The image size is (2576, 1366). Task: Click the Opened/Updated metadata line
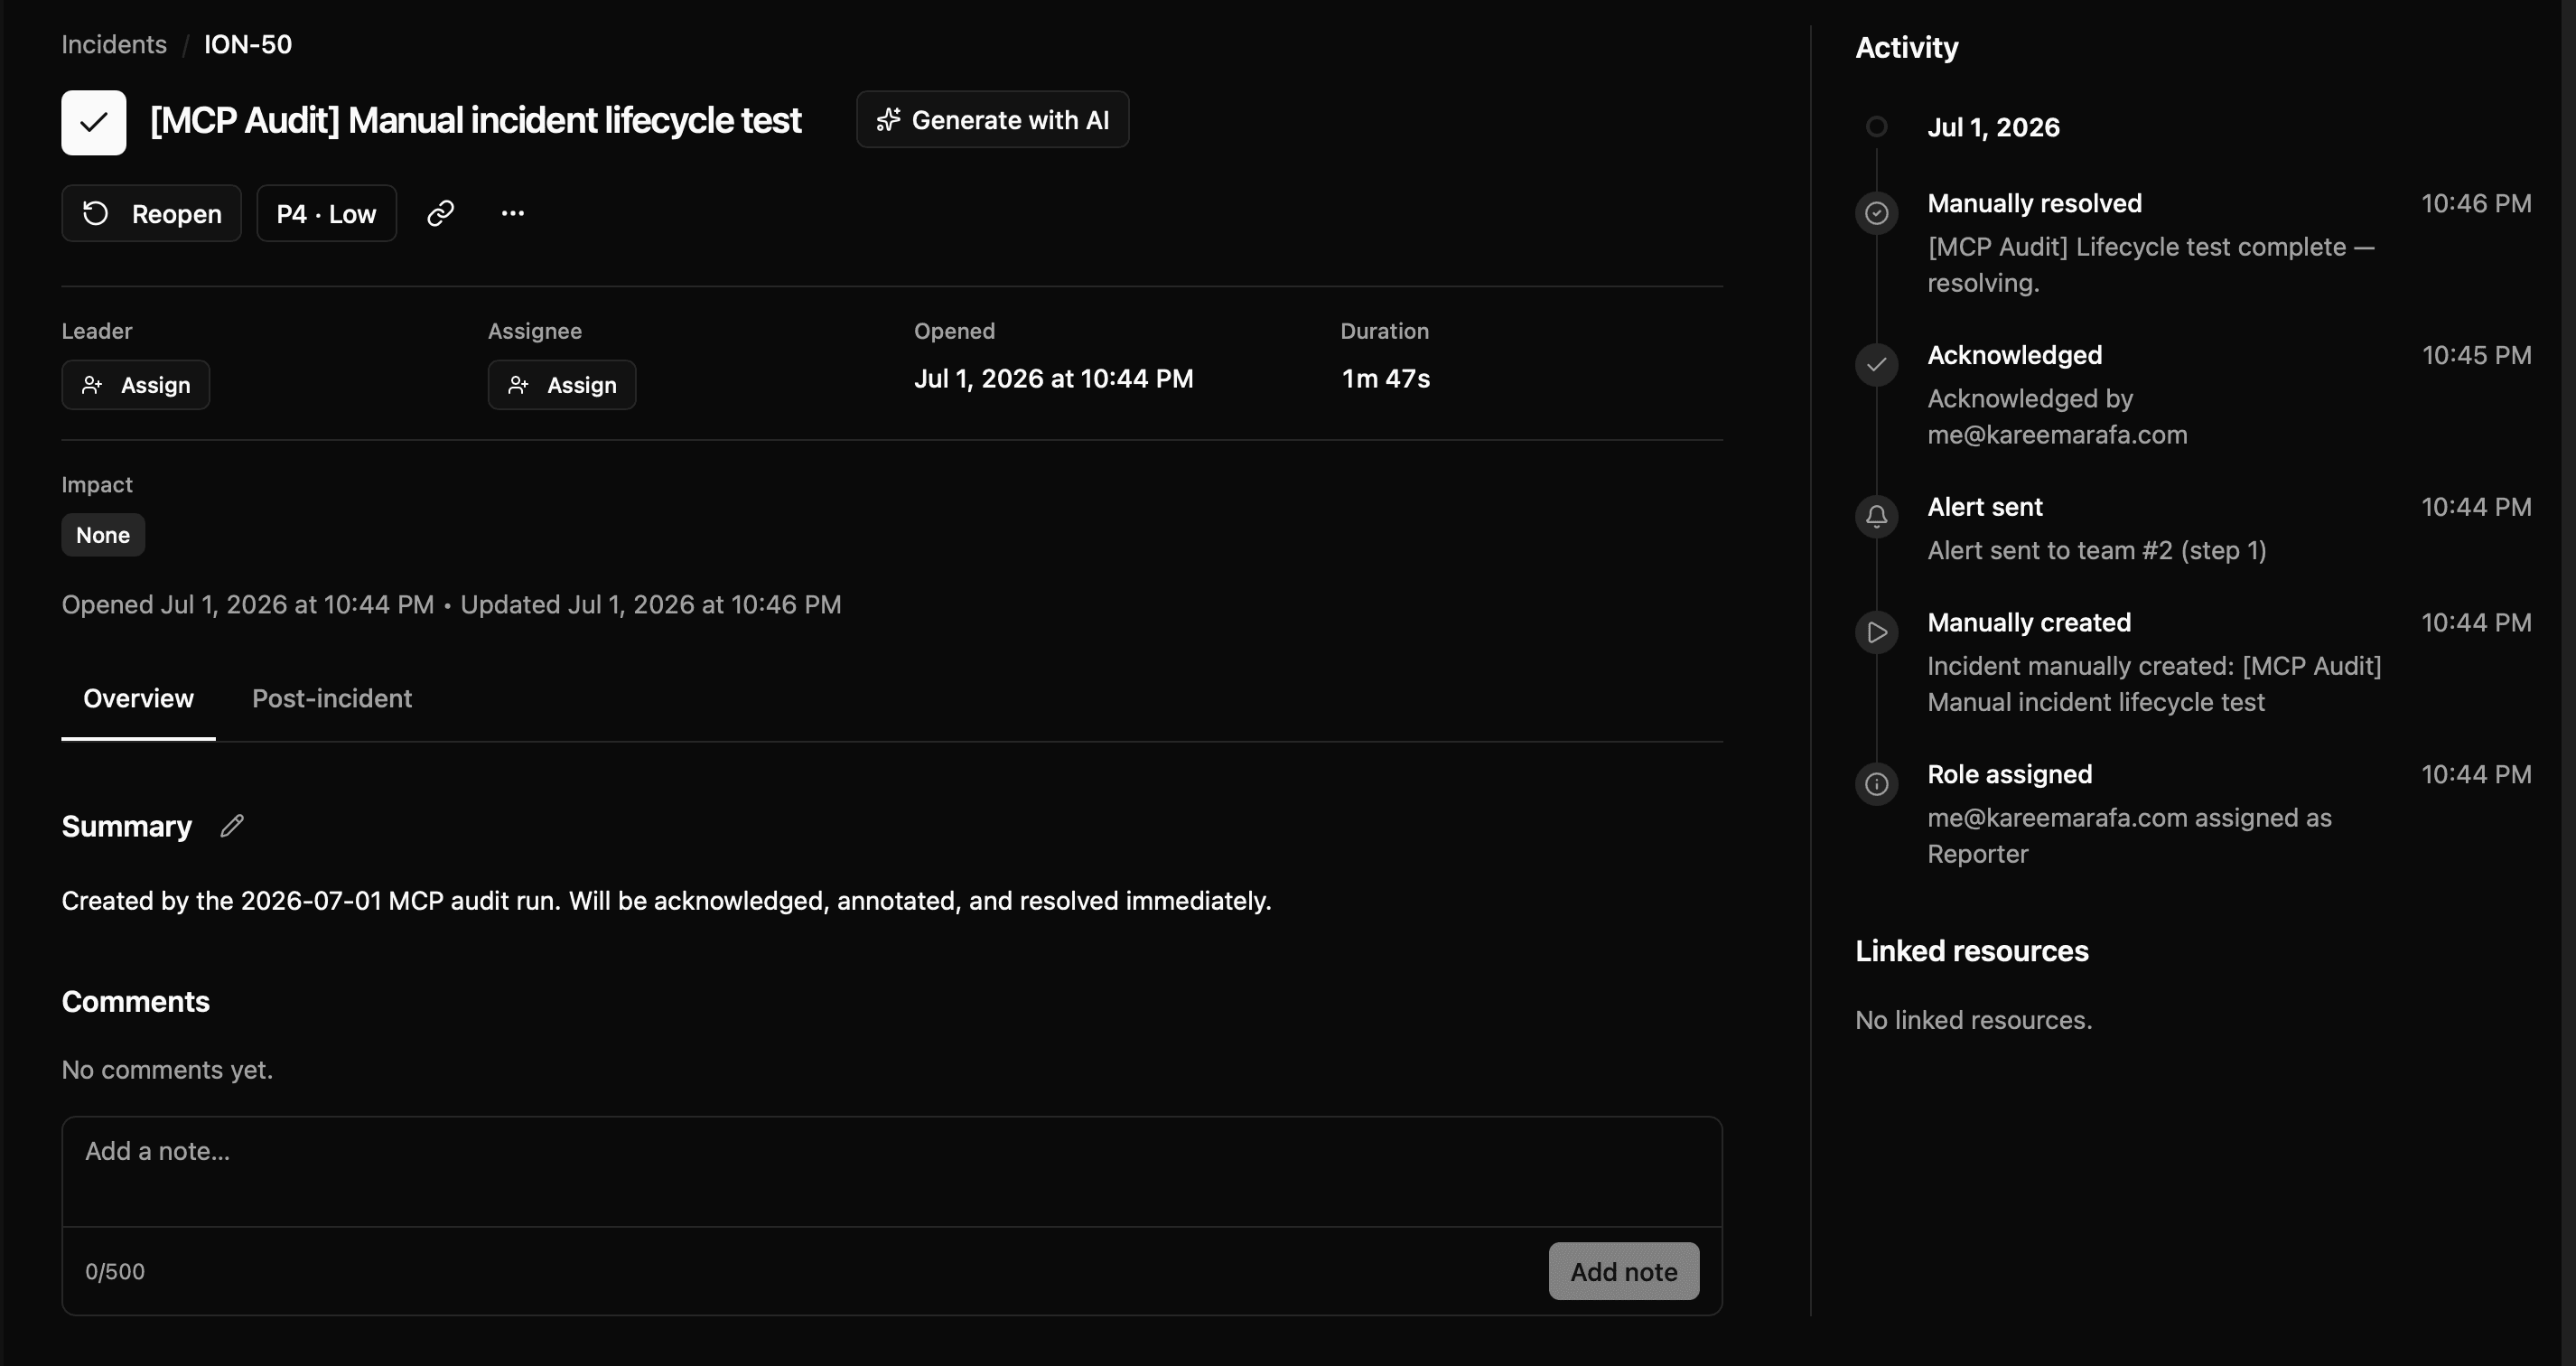pos(451,604)
